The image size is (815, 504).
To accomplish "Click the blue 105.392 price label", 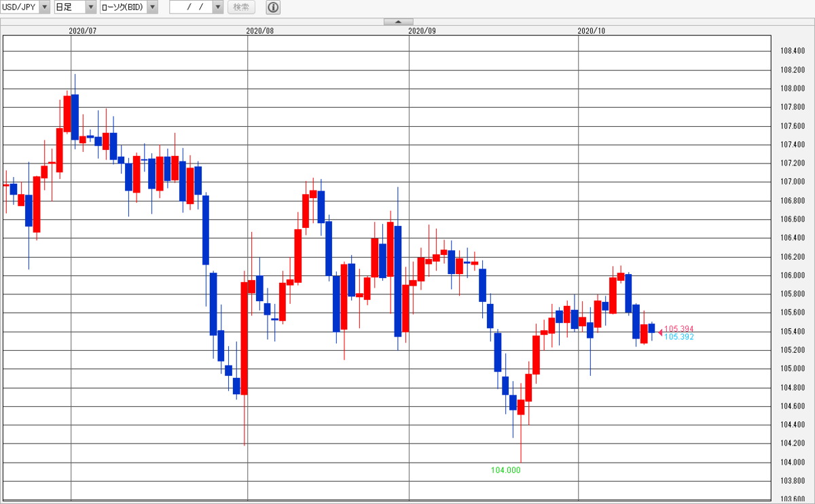I will point(679,336).
